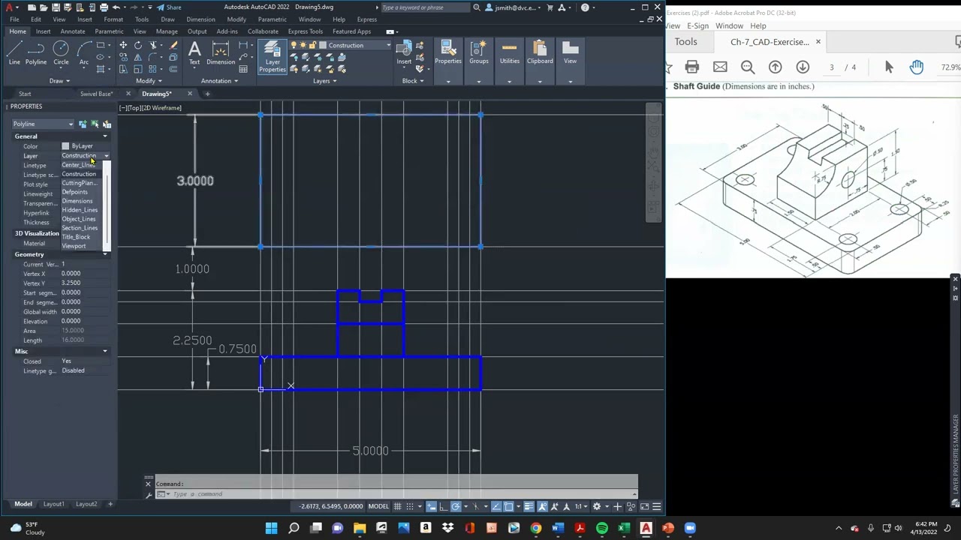The width and height of the screenshot is (961, 540).
Task: Toggle snap mode in status bar
Action: 409,506
